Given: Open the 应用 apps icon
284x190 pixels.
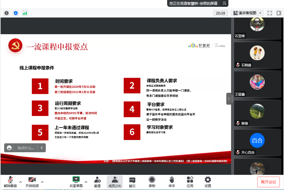Looking at the screenshot, I should pyautogui.click(x=190, y=182).
